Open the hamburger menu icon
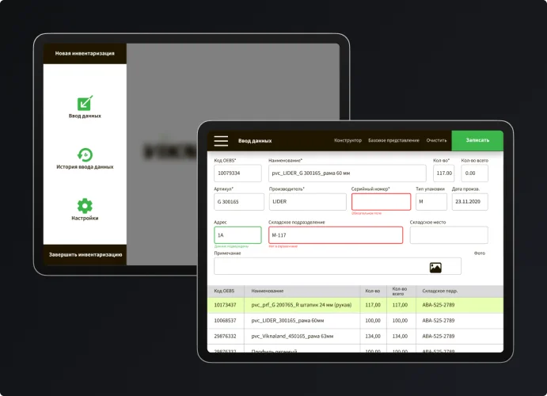The image size is (547, 396). click(x=221, y=141)
